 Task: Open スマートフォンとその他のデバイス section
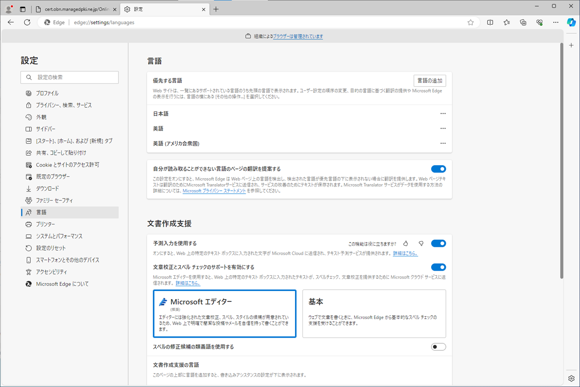(70, 260)
